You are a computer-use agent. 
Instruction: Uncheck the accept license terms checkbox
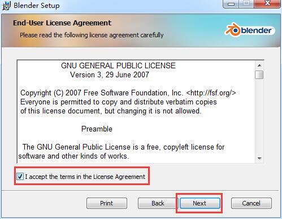[x=20, y=177]
